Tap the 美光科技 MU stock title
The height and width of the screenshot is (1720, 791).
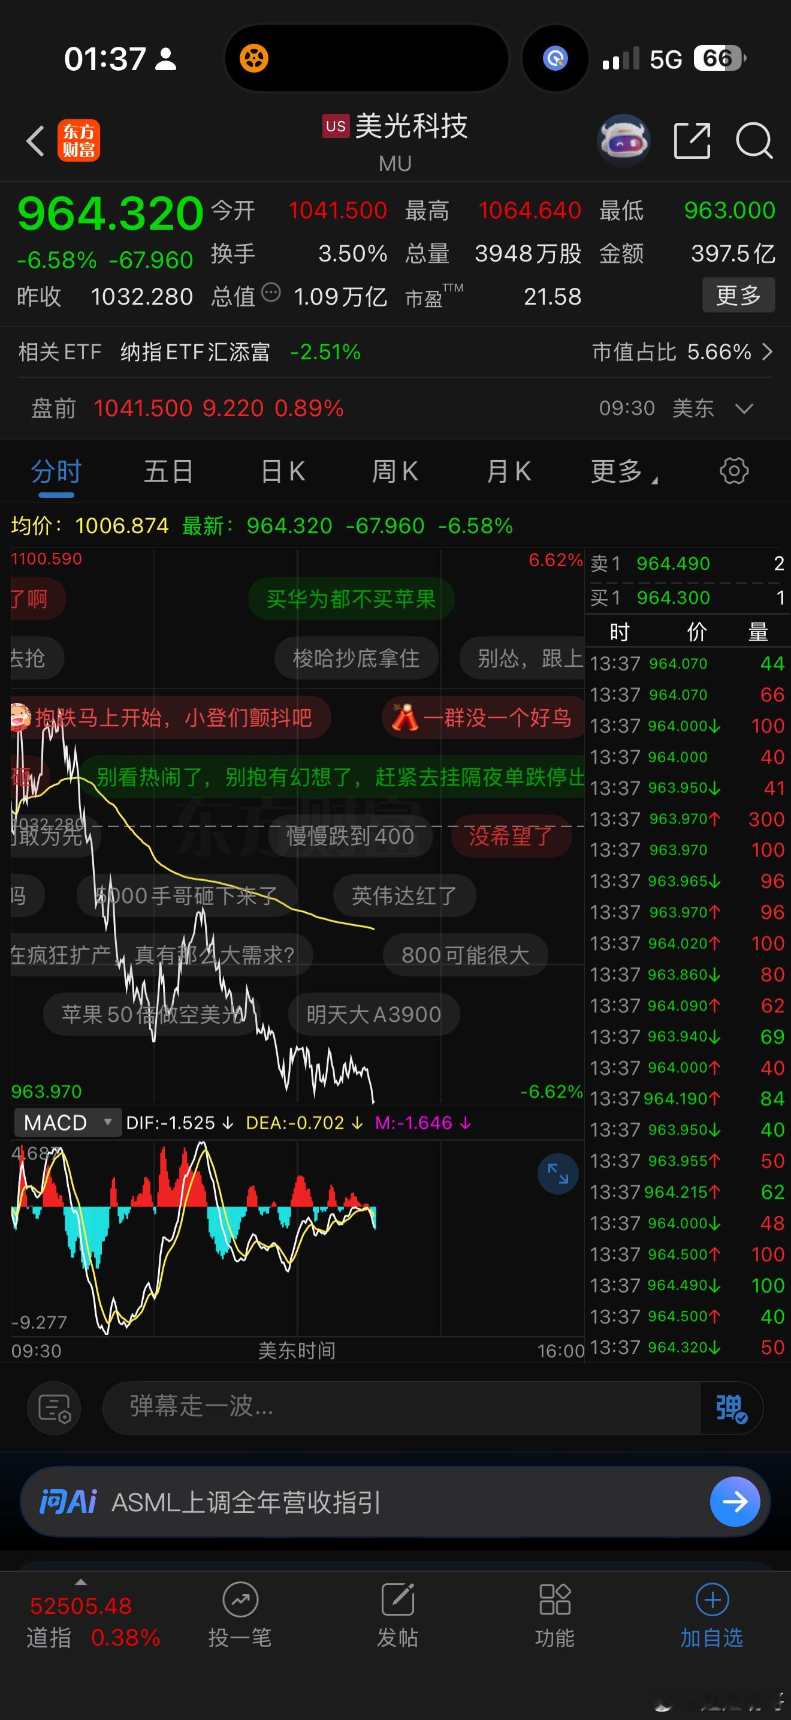coord(395,141)
